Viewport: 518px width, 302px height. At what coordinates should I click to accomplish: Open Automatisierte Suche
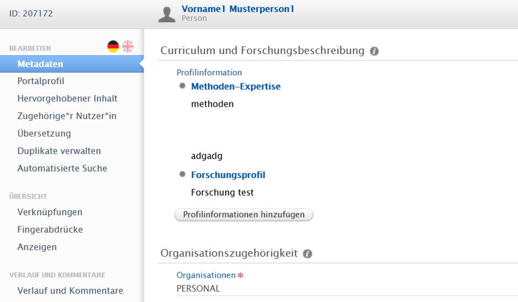(62, 169)
